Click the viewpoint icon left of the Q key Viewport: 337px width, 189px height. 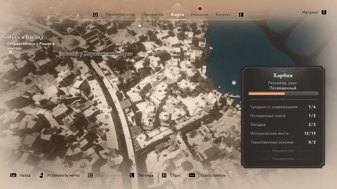[x=78, y=15]
